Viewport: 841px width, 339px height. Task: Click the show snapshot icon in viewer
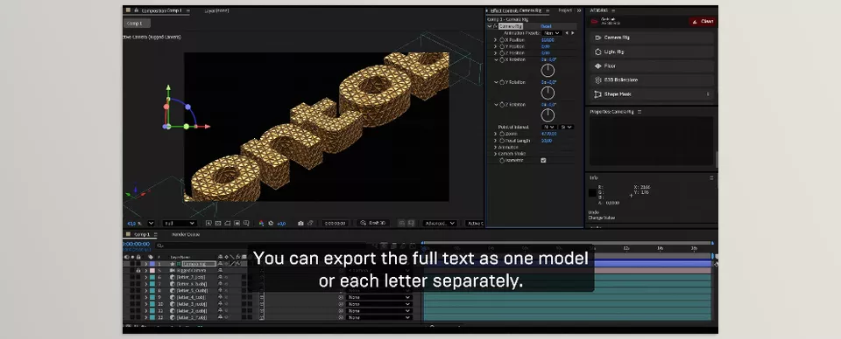[310, 223]
